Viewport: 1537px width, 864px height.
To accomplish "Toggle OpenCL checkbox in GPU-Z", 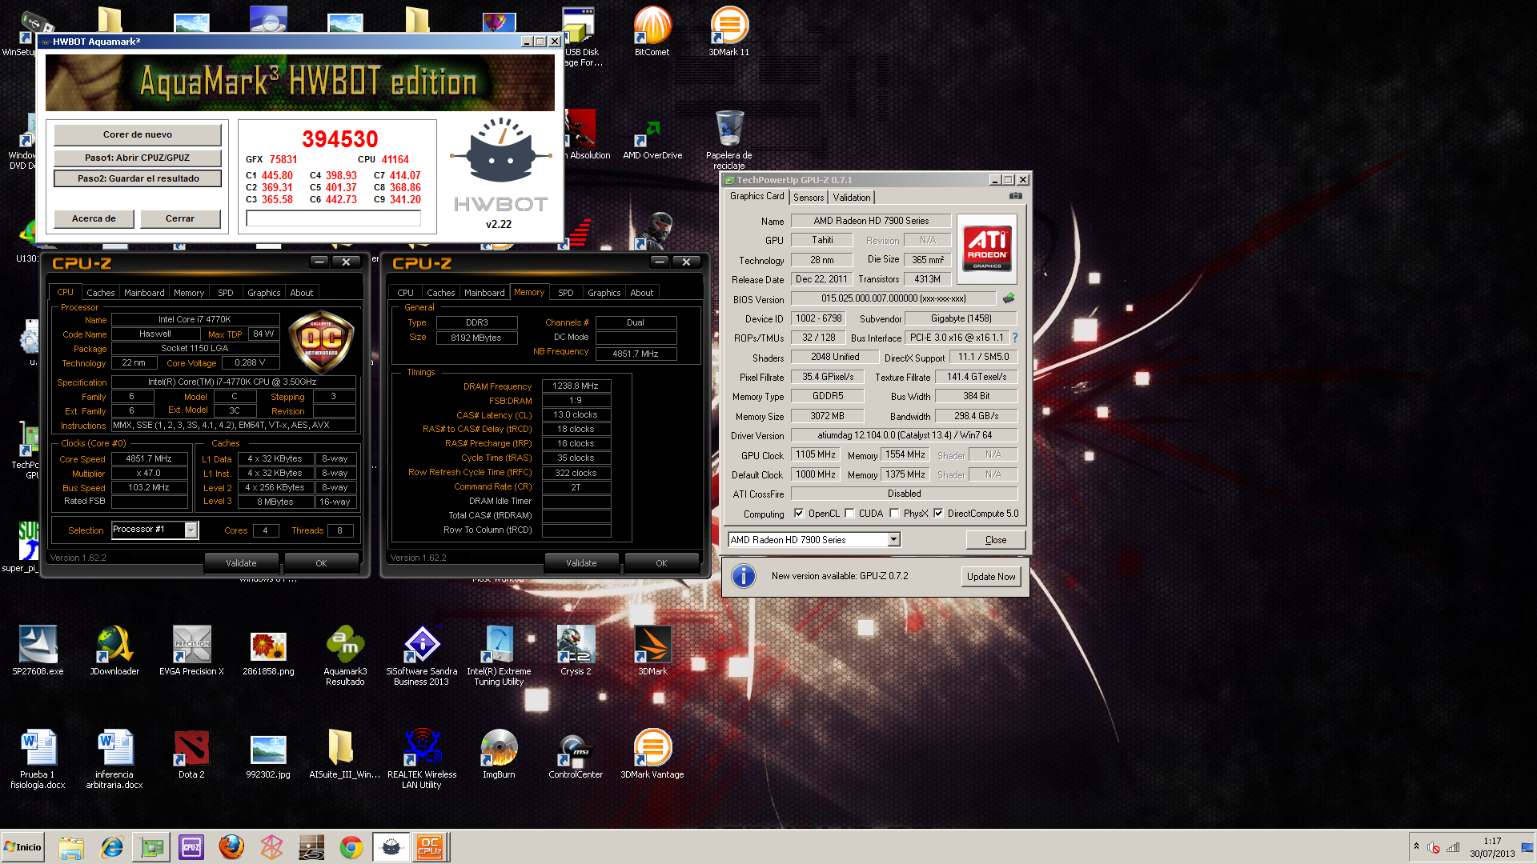I will (799, 514).
